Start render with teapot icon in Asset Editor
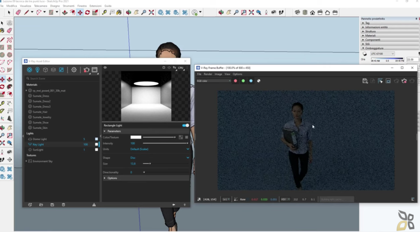The image size is (420, 232). tap(86, 70)
